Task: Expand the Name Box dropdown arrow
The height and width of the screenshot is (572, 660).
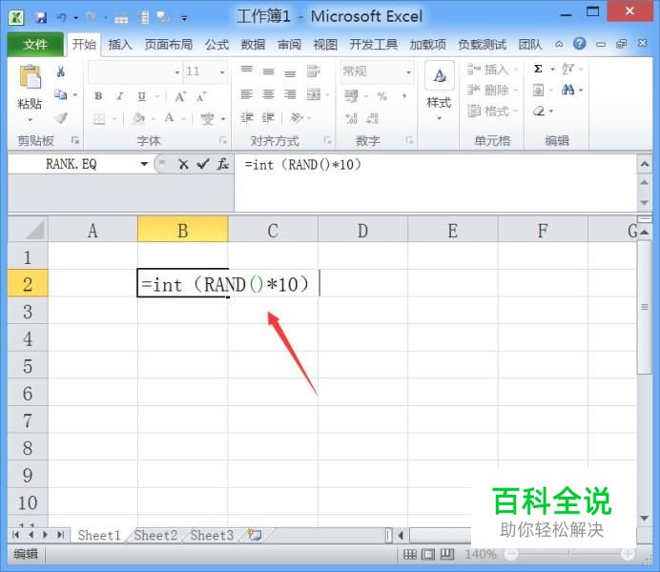Action: (x=144, y=164)
